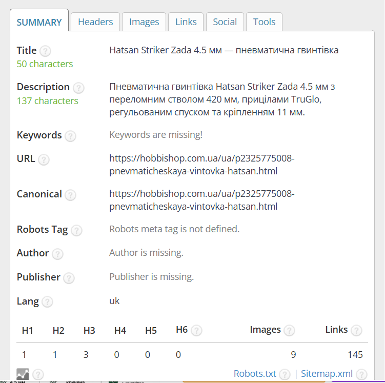Open the Robots.txt link
385x383 pixels.
coord(255,374)
